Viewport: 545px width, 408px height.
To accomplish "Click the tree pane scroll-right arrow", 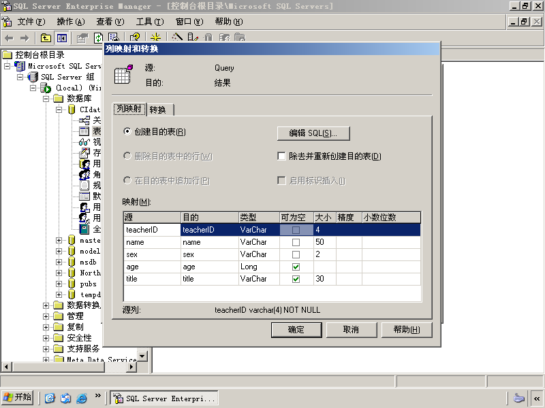I will 131,367.
